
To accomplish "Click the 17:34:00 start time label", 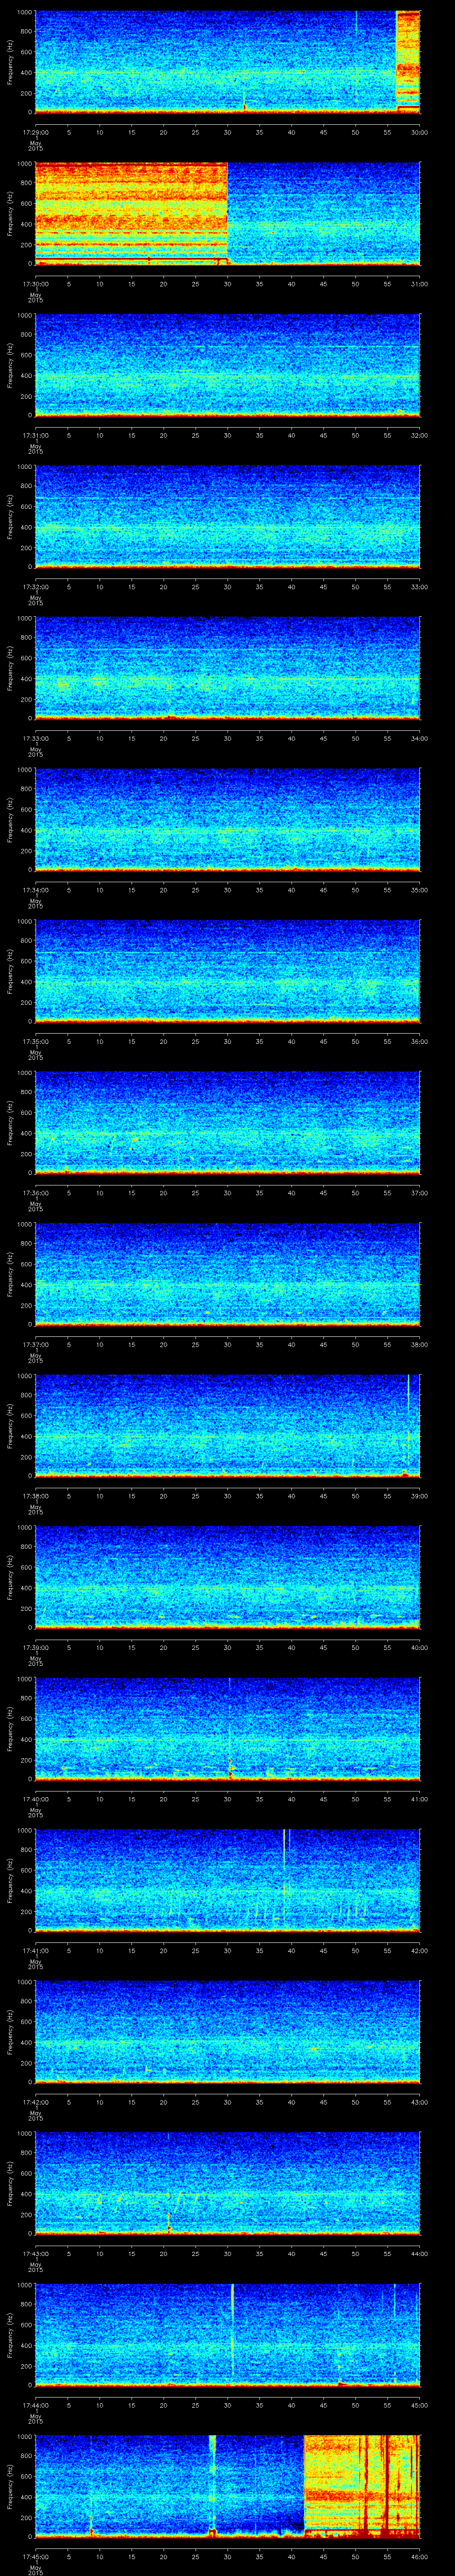I will pyautogui.click(x=35, y=890).
